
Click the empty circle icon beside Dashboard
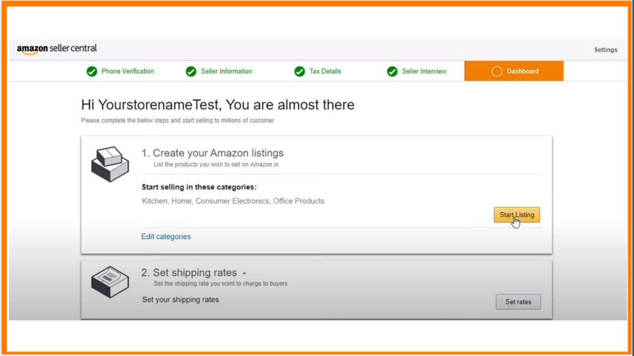(497, 71)
